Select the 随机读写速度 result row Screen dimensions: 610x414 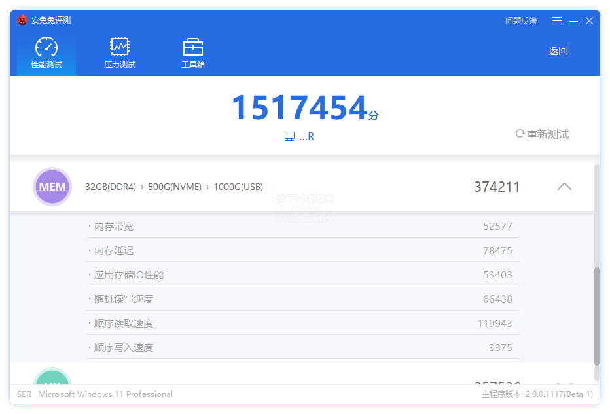click(x=302, y=299)
